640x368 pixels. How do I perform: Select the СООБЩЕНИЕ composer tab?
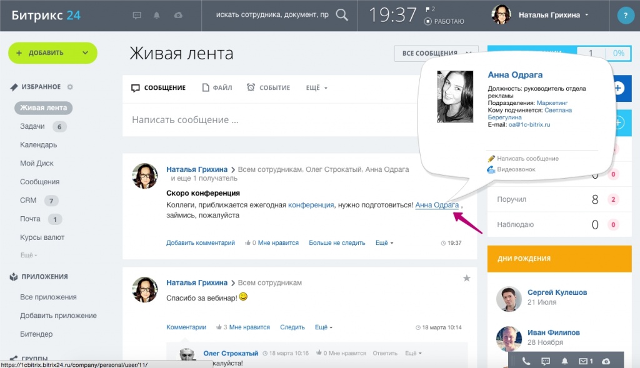click(x=158, y=87)
